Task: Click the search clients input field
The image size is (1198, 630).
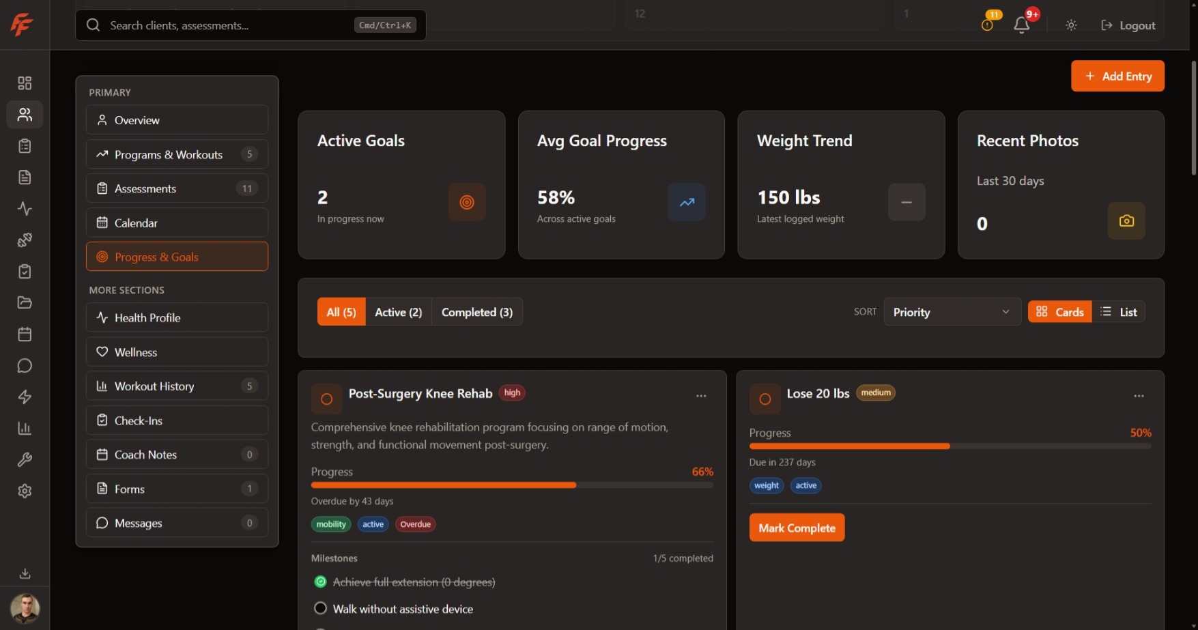Action: pos(232,25)
